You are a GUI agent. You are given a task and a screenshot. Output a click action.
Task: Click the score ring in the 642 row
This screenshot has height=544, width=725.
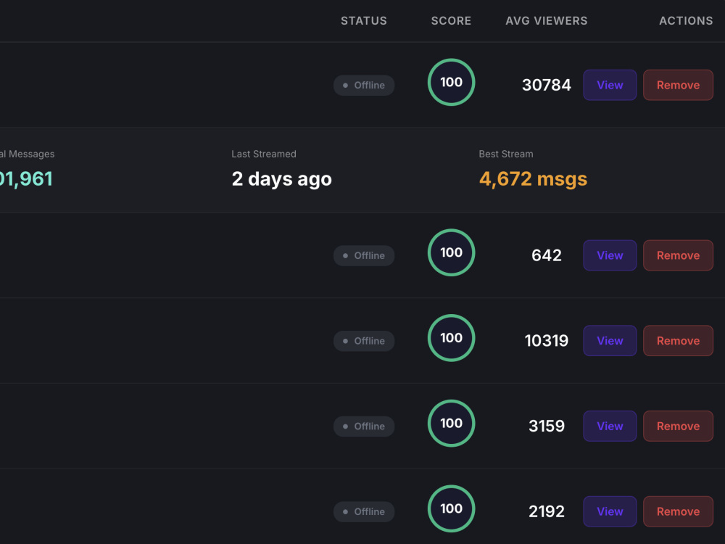451,252
